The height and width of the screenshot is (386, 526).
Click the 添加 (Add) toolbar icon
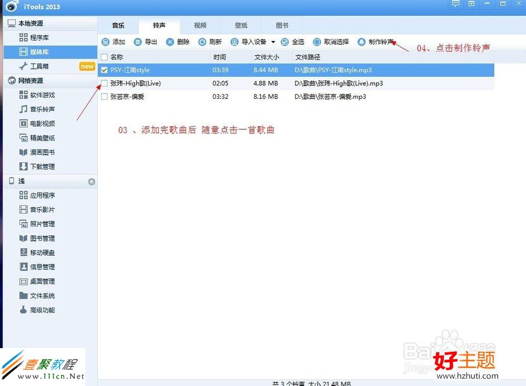tap(106, 42)
